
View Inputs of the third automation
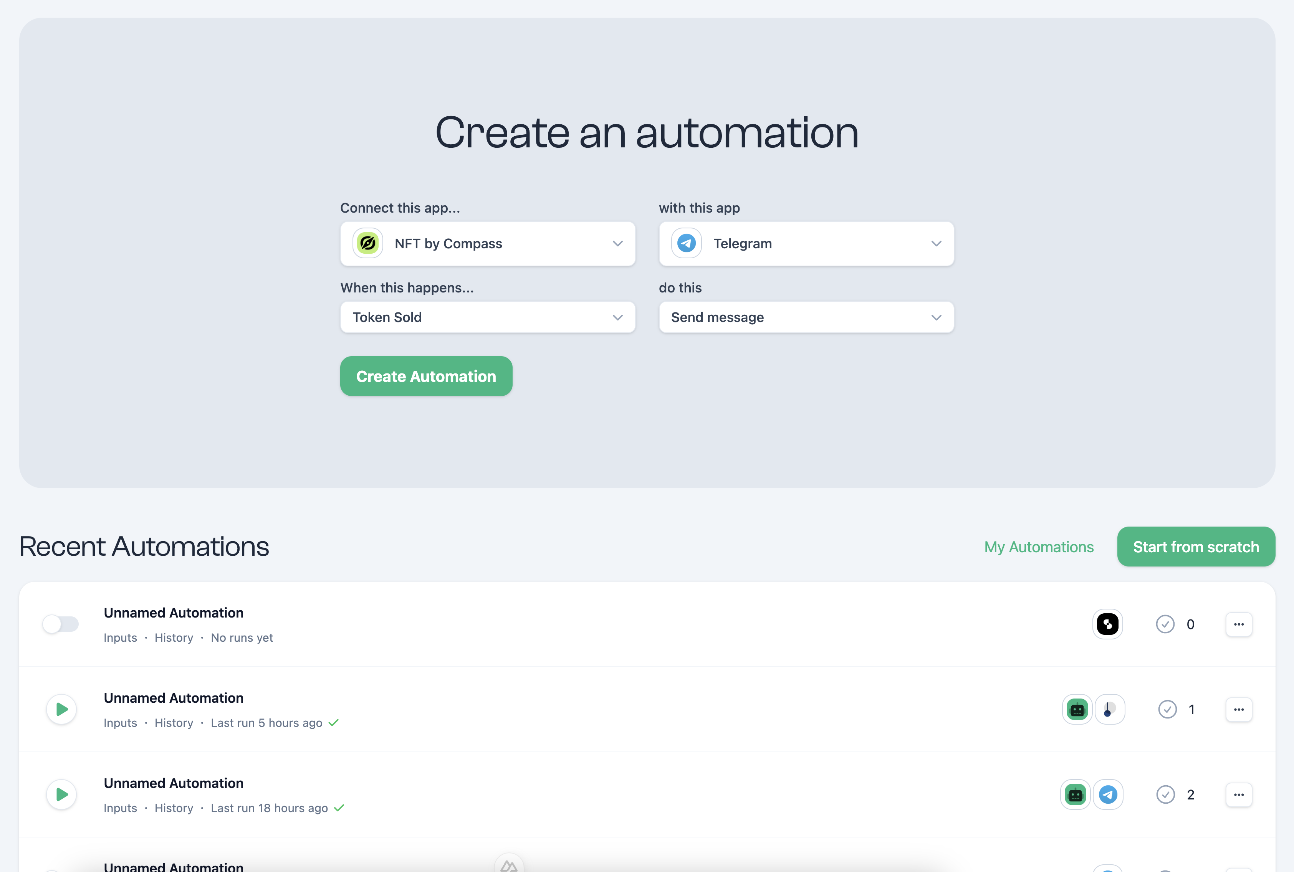point(120,808)
